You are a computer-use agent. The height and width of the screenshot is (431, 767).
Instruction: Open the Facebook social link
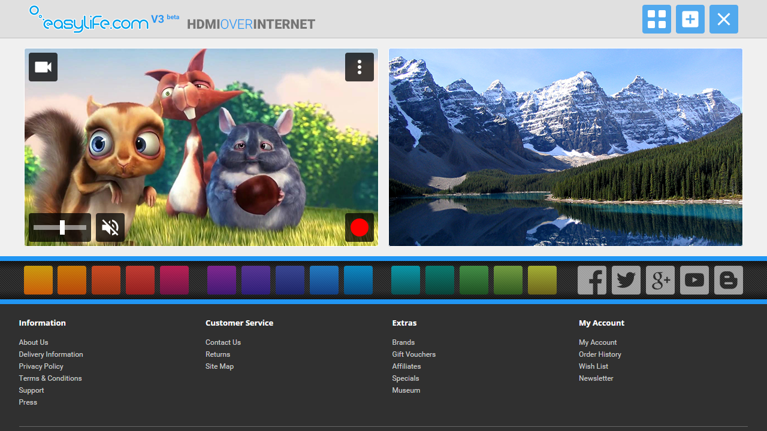pos(592,280)
